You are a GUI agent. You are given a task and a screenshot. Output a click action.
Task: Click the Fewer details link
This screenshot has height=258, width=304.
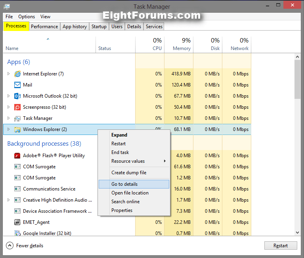coord(30,246)
